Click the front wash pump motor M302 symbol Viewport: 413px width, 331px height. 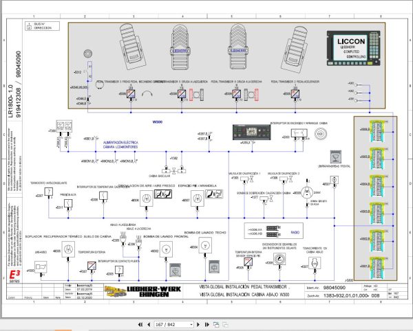(166, 249)
